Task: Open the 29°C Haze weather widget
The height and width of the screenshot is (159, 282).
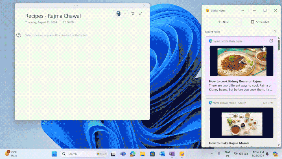Action: pyautogui.click(x=11, y=154)
